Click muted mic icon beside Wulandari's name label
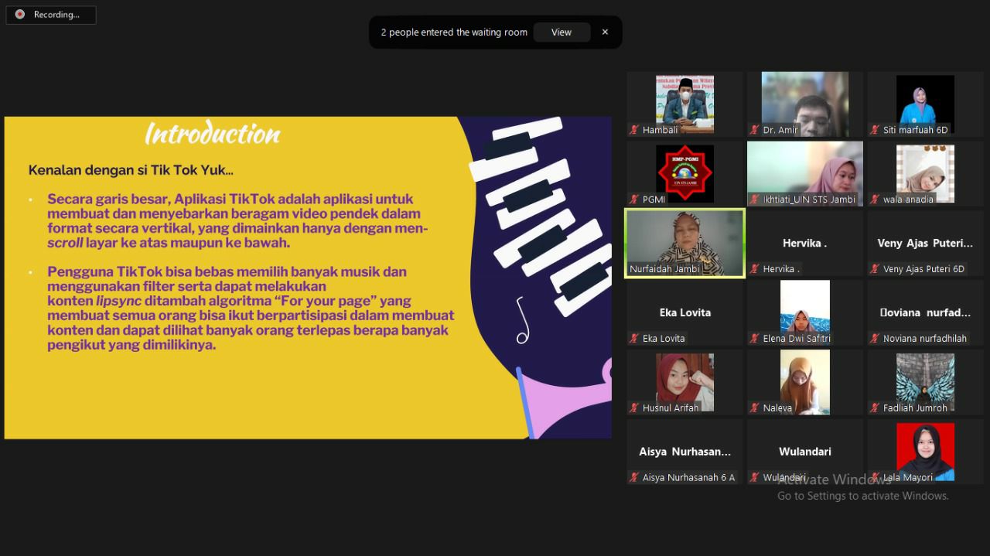 755,478
